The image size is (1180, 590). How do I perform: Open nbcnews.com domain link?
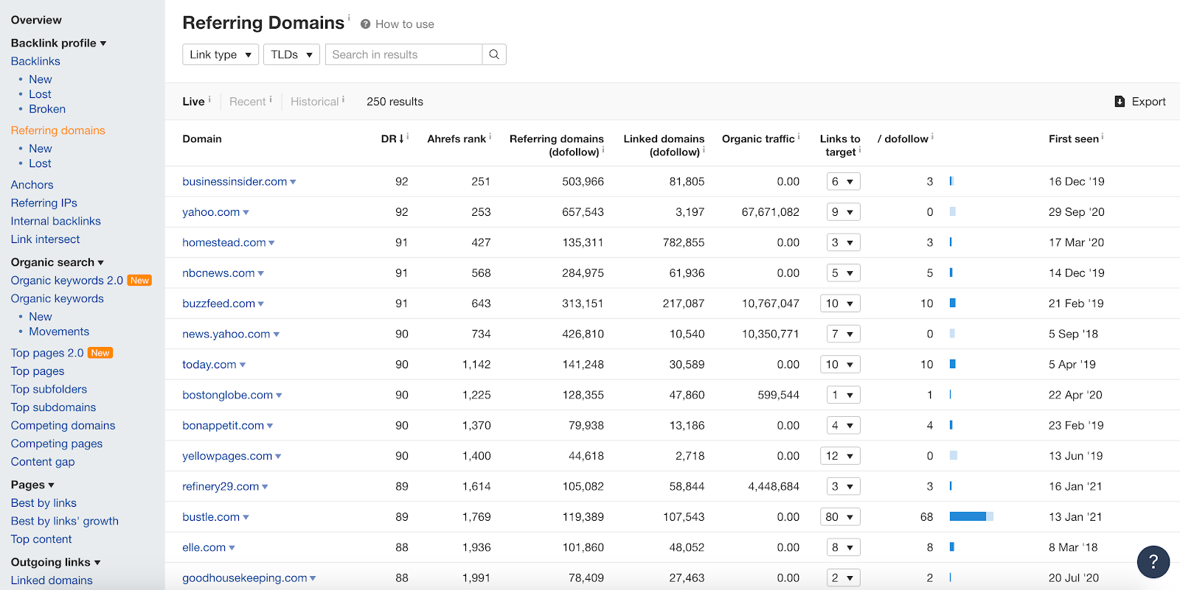pos(218,273)
